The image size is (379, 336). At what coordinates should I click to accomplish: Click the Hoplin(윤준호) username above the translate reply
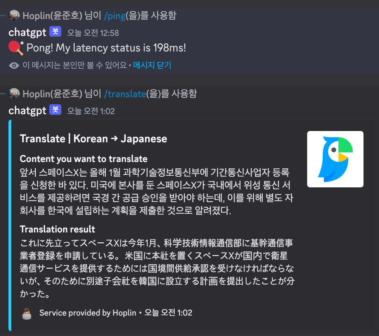[52, 94]
